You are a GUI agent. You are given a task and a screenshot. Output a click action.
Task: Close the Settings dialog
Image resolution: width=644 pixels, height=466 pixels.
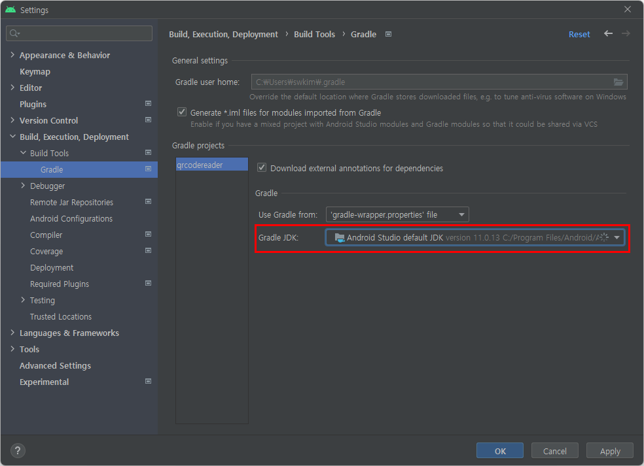click(627, 9)
